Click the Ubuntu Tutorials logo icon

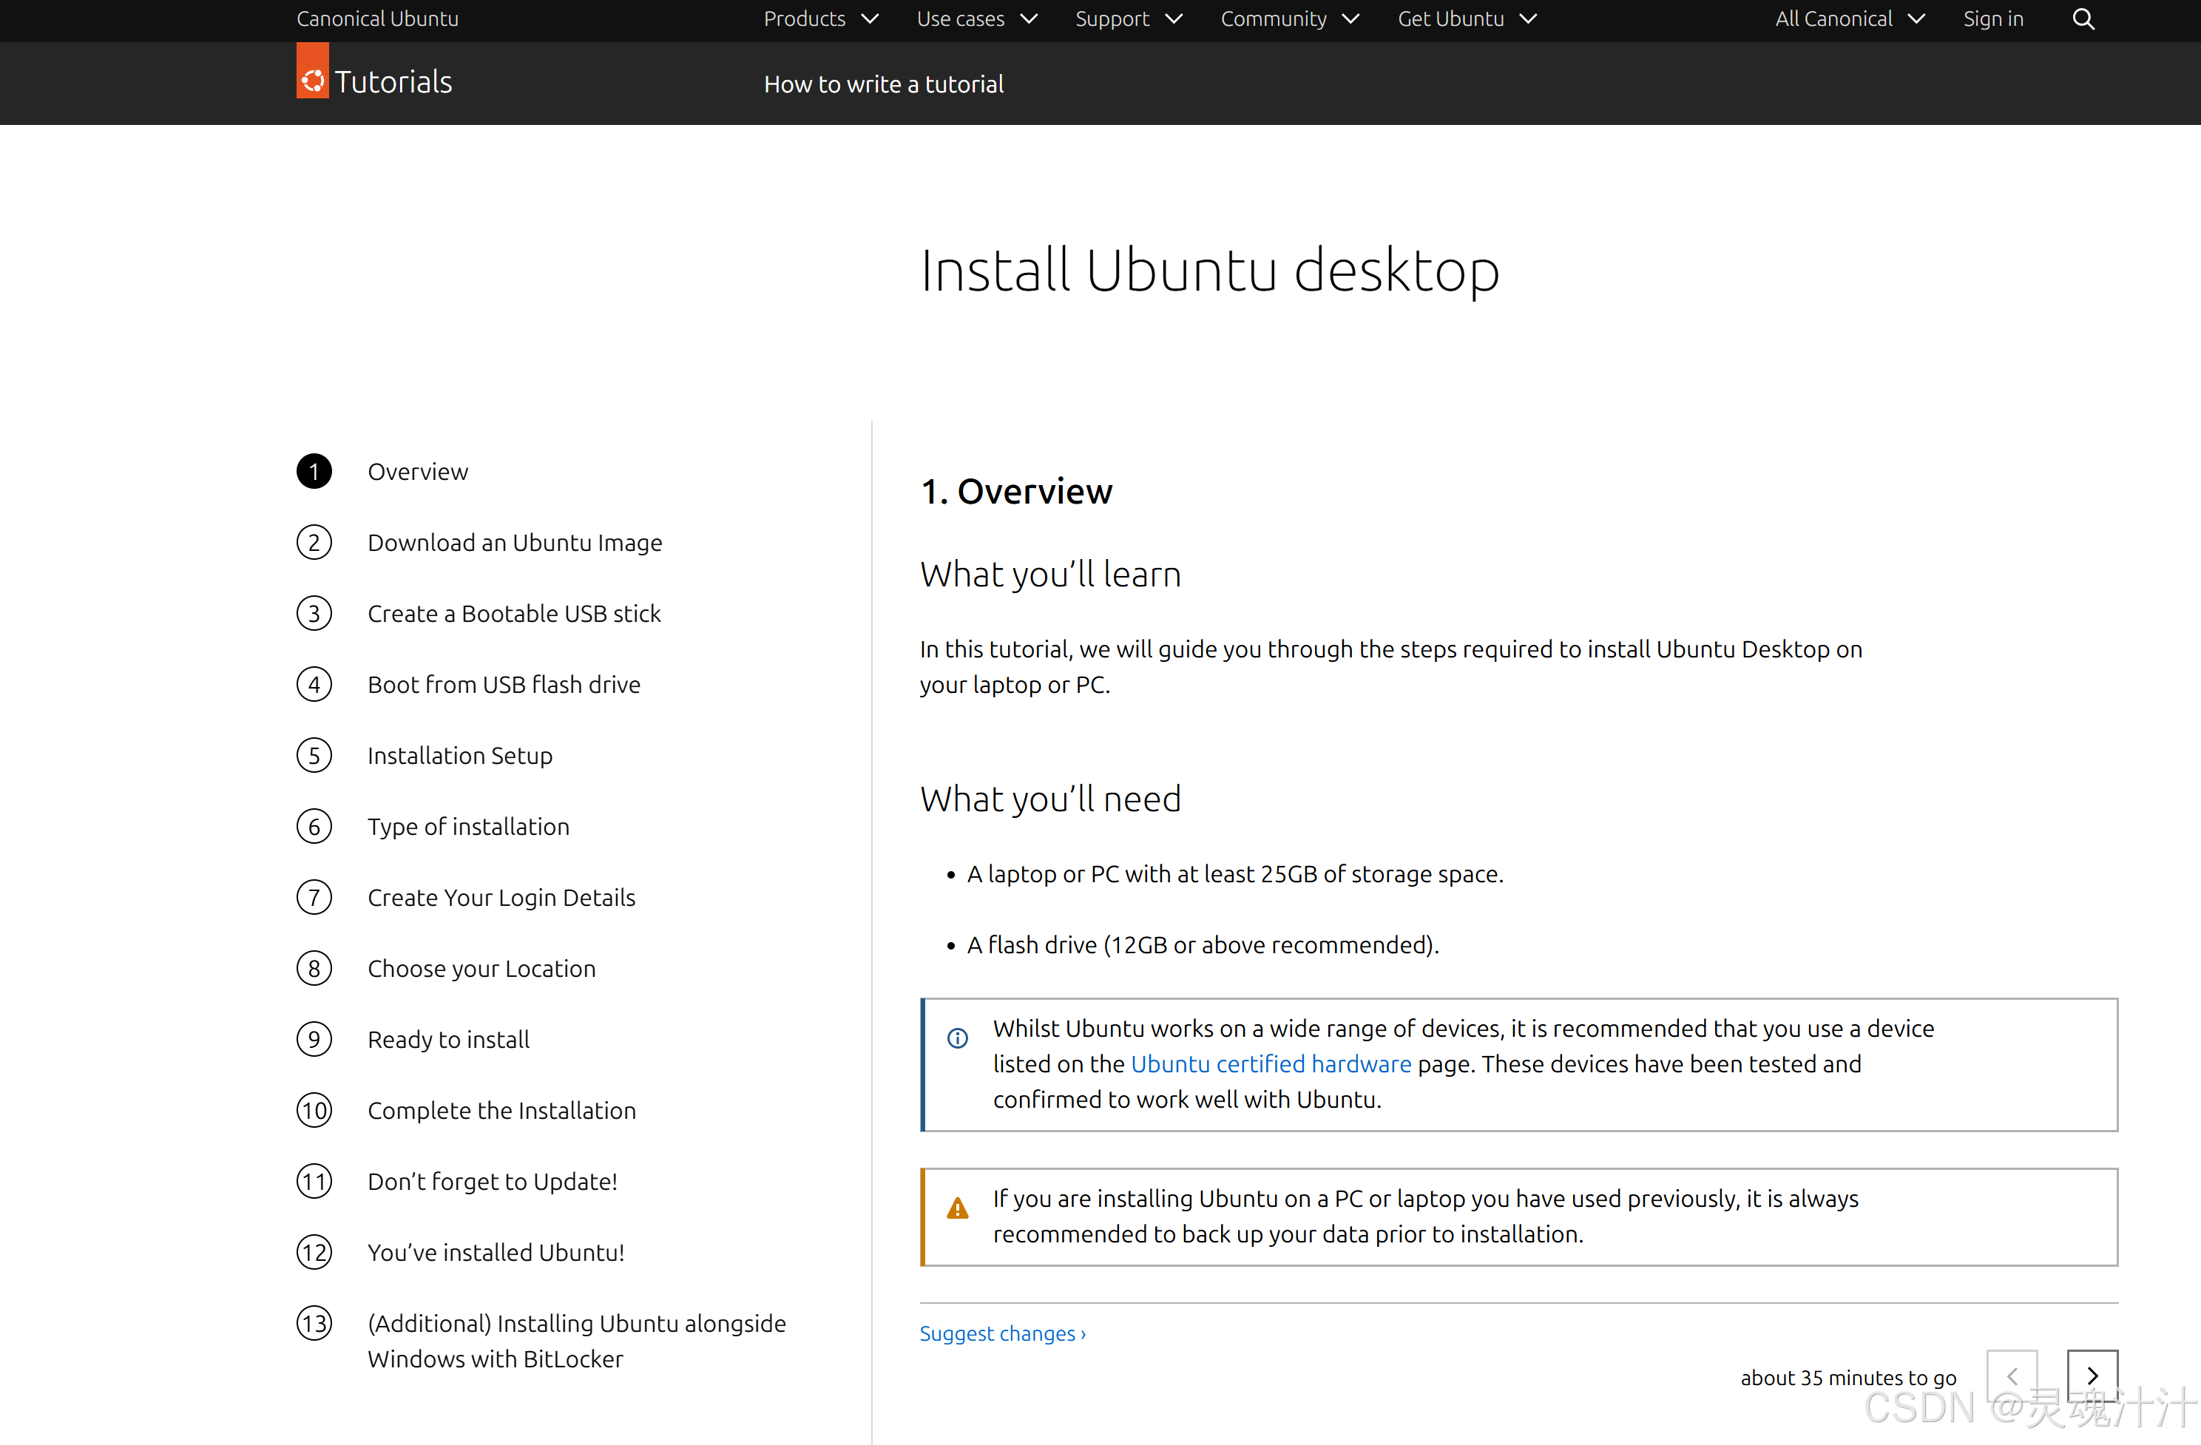313,81
